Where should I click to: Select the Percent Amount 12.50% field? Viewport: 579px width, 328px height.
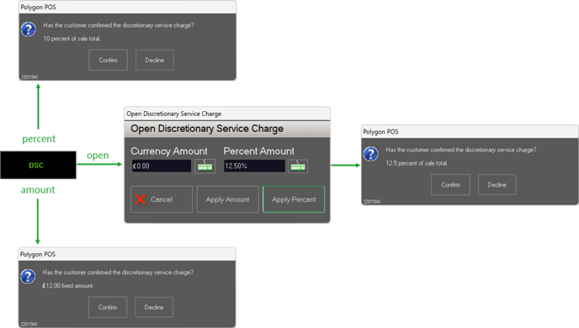pos(254,166)
